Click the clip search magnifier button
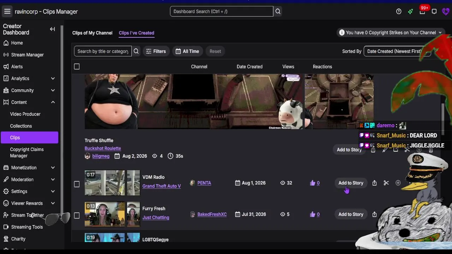The width and height of the screenshot is (452, 254). (136, 51)
